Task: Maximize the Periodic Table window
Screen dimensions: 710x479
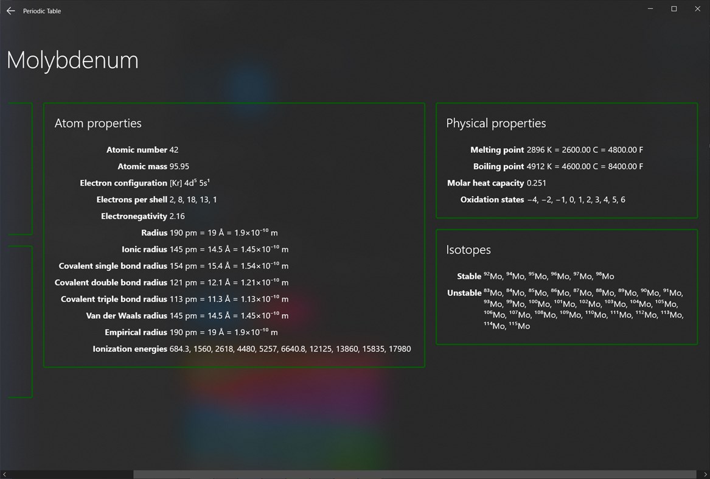Action: pos(673,9)
